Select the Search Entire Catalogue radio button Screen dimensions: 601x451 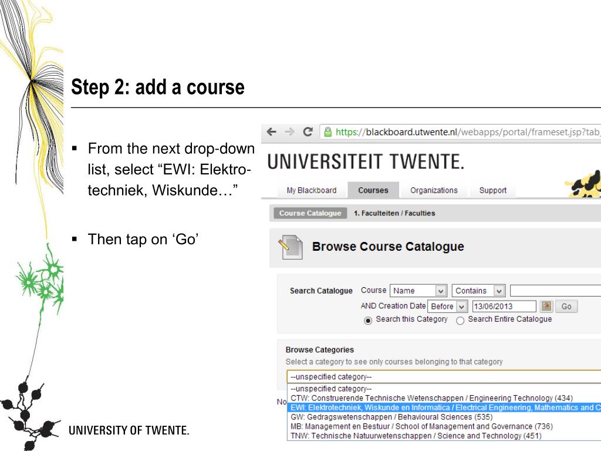point(460,320)
